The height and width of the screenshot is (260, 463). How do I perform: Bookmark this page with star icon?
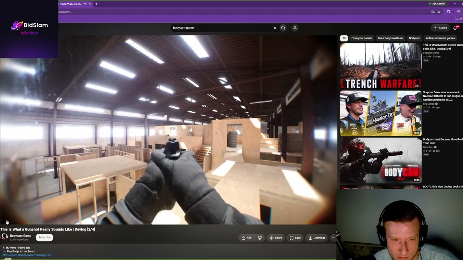point(439,12)
